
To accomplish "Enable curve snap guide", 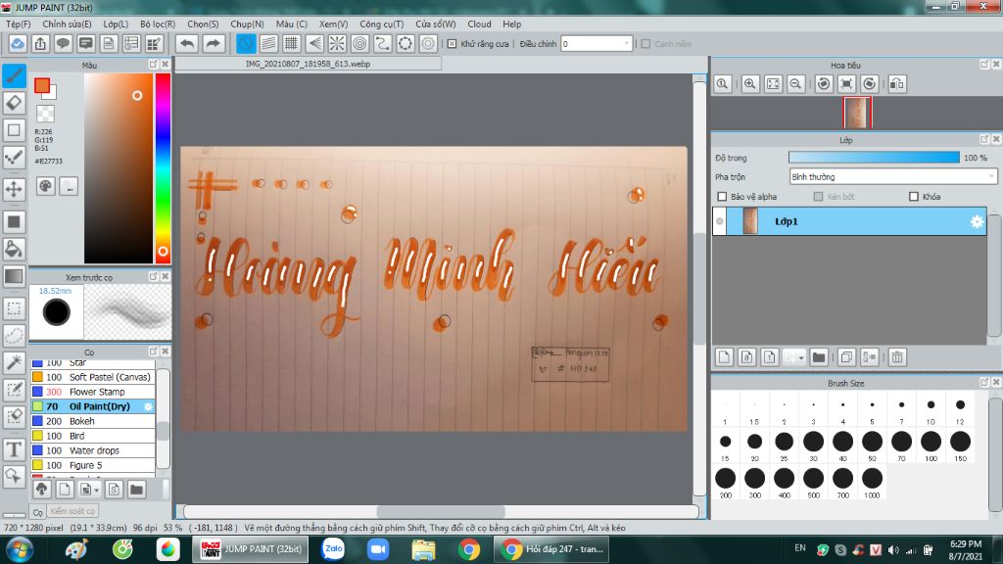I will tap(383, 43).
